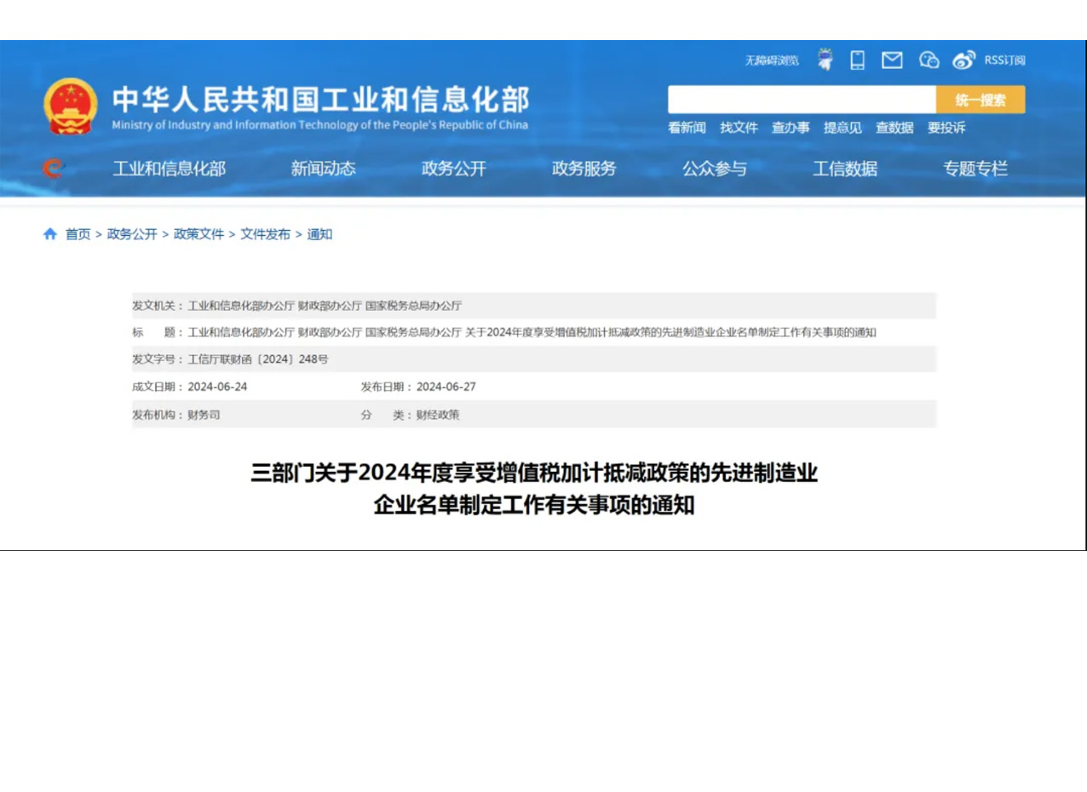This screenshot has height=792, width=1087.
Task: Open the mobile phone version icon
Action: [x=858, y=60]
